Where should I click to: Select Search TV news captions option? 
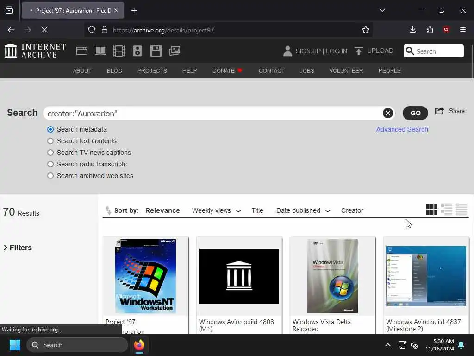pyautogui.click(x=50, y=153)
